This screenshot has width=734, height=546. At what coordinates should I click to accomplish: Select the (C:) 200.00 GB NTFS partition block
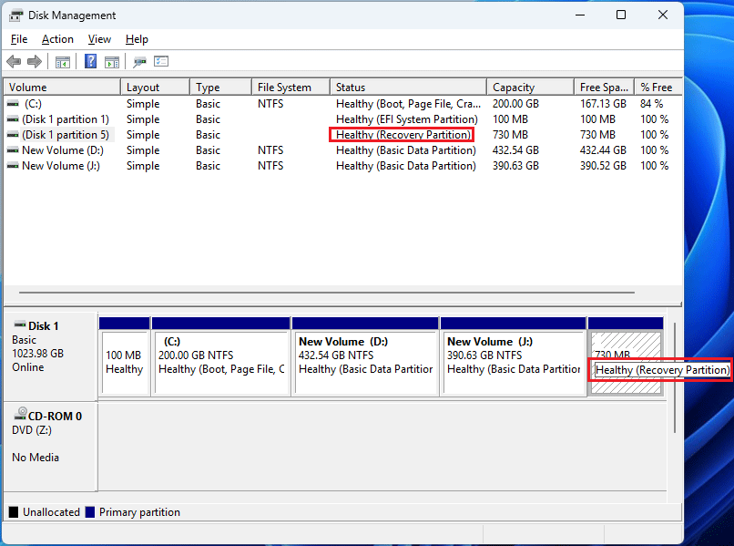(221, 356)
